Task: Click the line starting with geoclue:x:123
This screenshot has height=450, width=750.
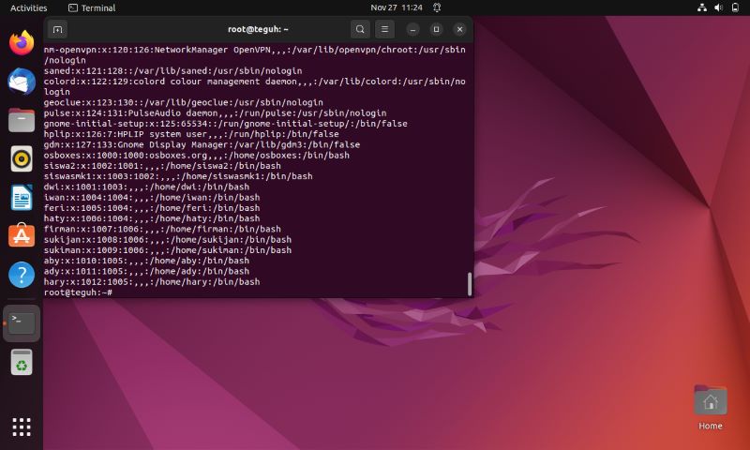Action: pos(183,102)
